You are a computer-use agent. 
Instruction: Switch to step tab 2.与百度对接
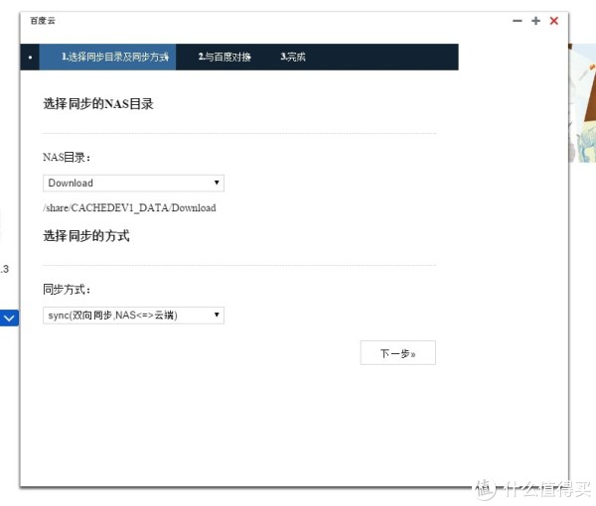tap(224, 57)
